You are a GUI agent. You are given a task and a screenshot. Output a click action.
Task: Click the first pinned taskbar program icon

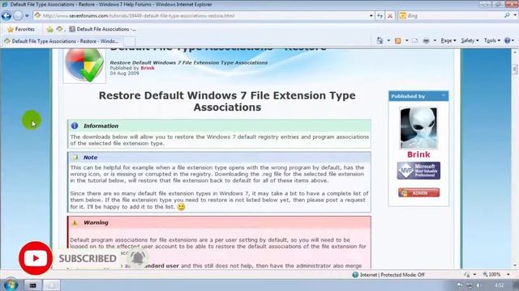coord(32,285)
